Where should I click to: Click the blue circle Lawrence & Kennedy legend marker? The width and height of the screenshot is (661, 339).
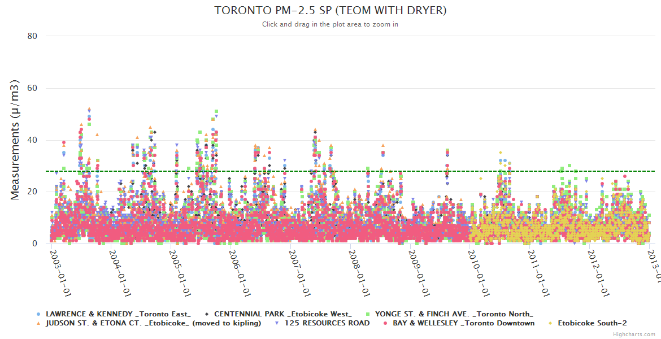38,314
